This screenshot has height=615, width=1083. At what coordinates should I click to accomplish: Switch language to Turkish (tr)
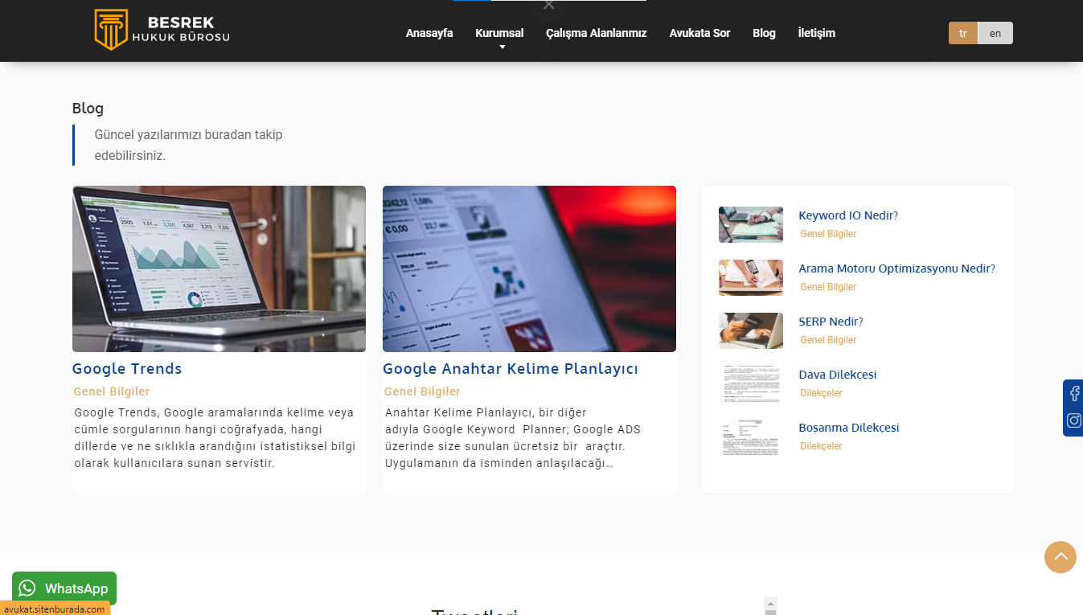click(x=963, y=33)
